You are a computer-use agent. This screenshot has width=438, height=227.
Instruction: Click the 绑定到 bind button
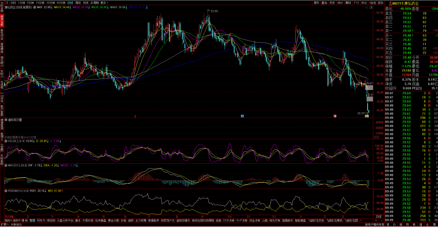click(51, 220)
